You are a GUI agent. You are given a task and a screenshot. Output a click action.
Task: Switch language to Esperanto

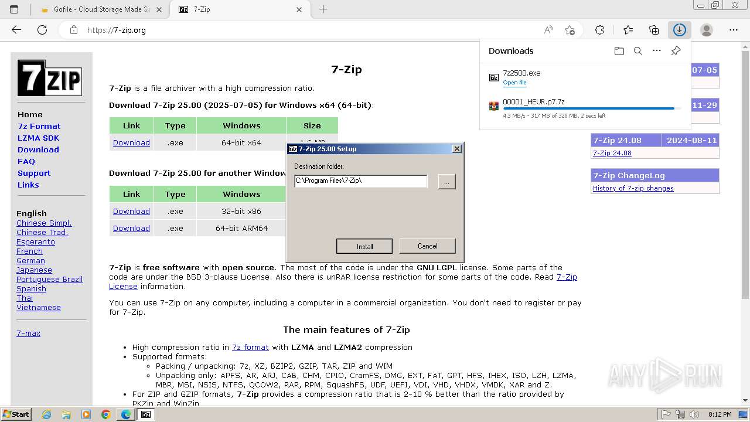[x=36, y=241]
